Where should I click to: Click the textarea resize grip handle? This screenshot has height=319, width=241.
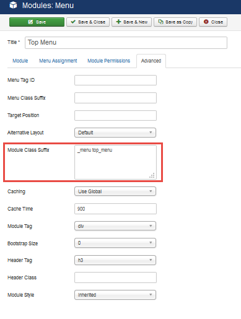point(152,175)
